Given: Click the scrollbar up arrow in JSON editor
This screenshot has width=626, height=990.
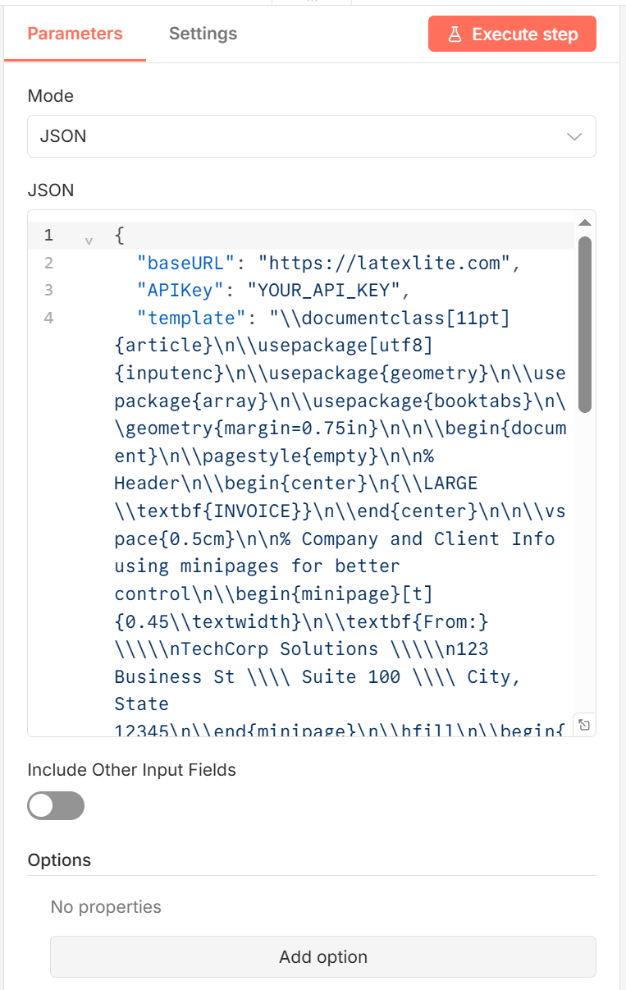Looking at the screenshot, I should pos(584,222).
